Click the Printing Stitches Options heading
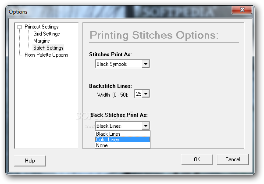 click(x=154, y=36)
